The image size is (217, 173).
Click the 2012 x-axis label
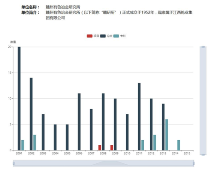pos(151,153)
